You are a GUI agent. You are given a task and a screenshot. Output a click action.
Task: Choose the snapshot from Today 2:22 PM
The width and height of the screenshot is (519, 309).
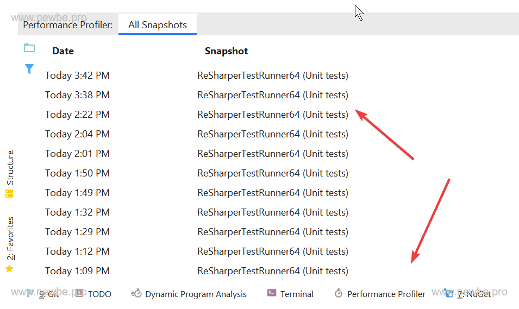77,115
